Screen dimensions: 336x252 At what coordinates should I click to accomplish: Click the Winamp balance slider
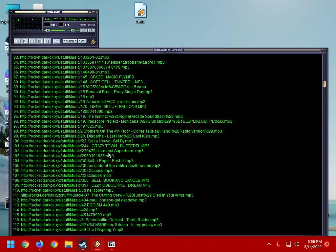[x=73, y=30]
